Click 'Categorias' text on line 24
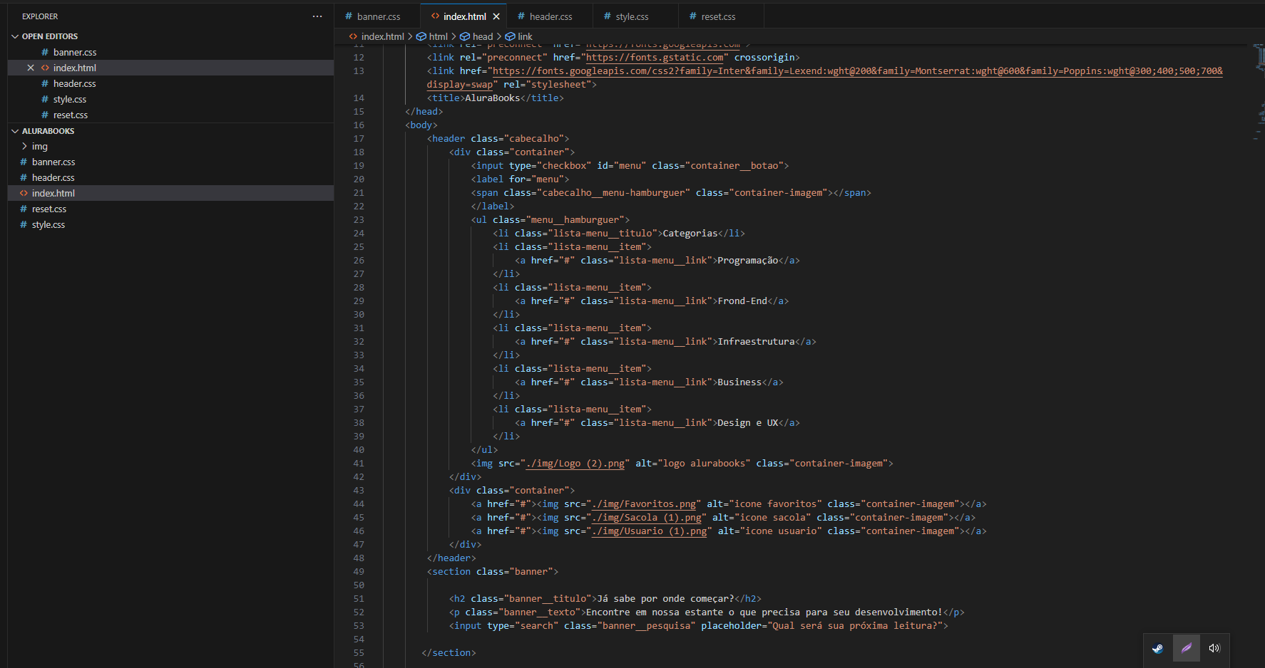The width and height of the screenshot is (1265, 668). click(690, 233)
